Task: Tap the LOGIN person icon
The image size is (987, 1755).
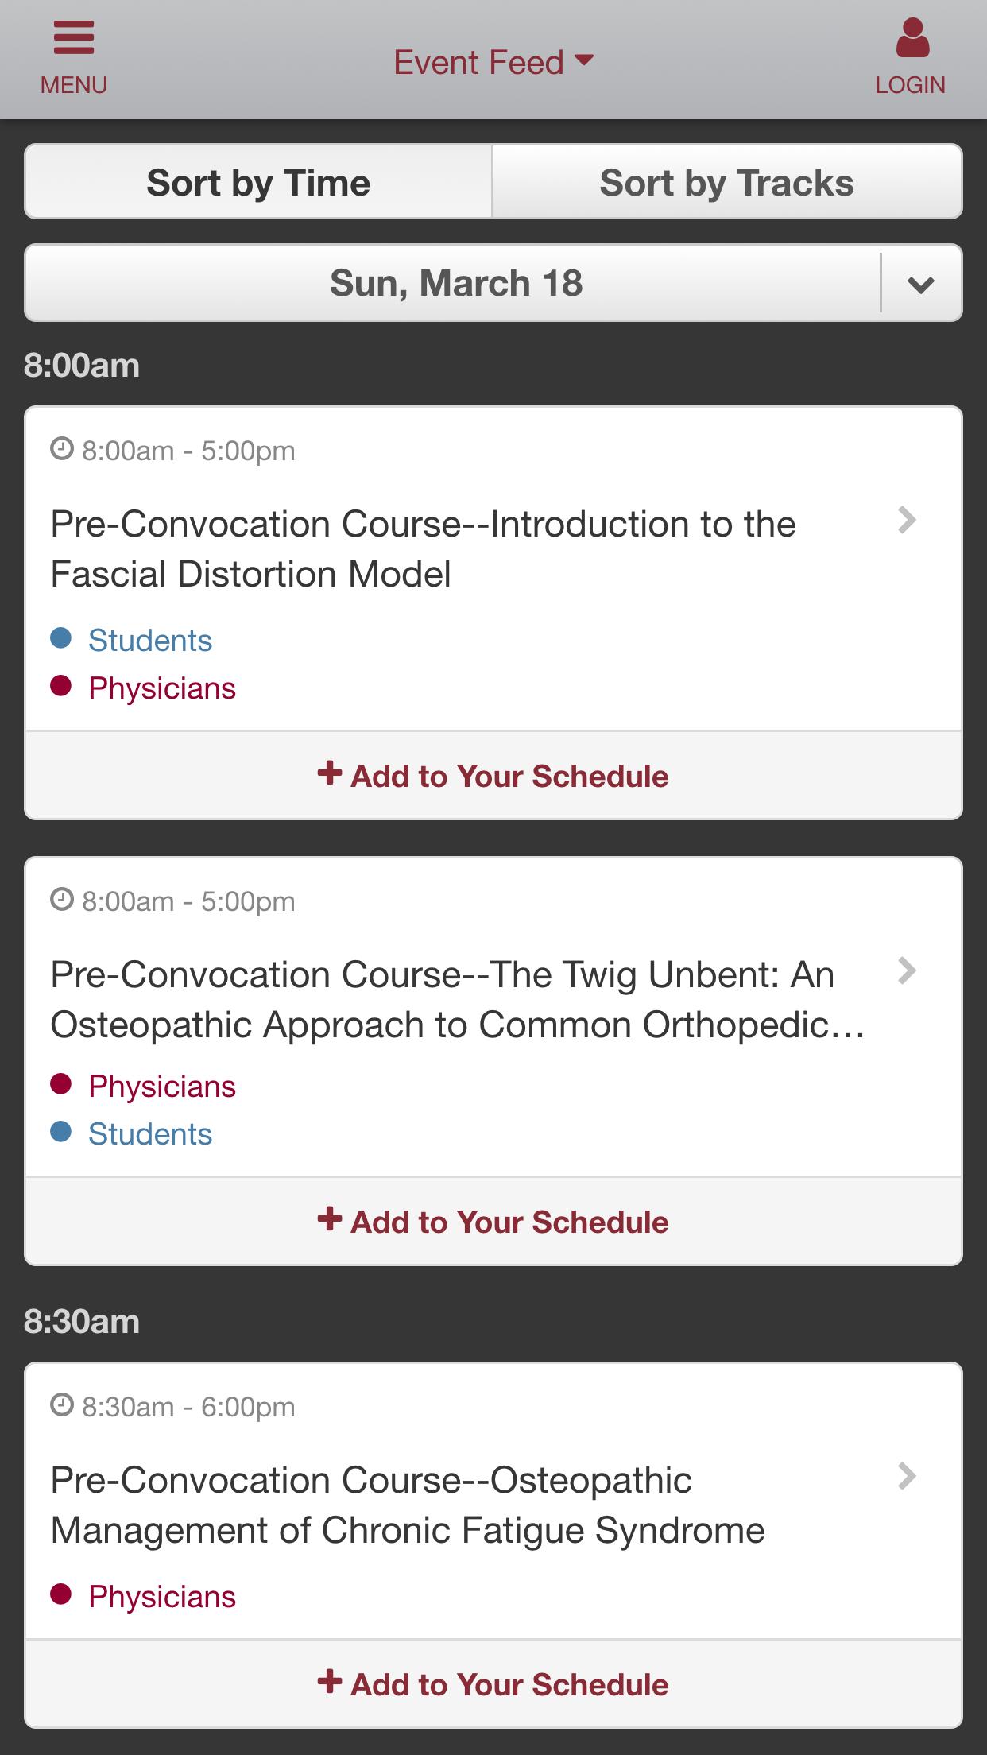Action: (912, 38)
